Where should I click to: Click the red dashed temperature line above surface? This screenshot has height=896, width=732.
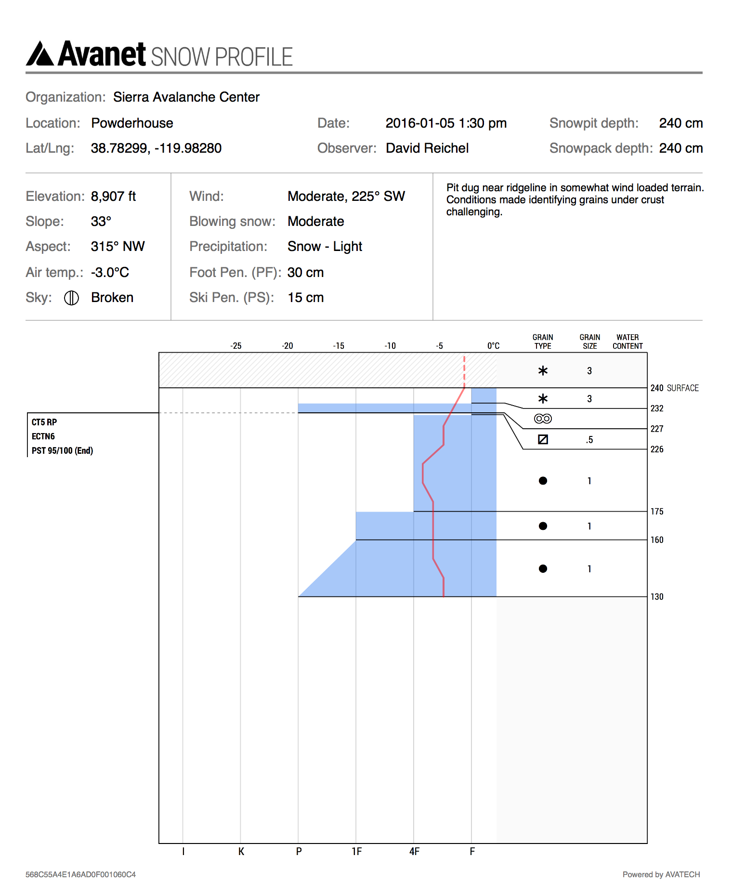(464, 371)
